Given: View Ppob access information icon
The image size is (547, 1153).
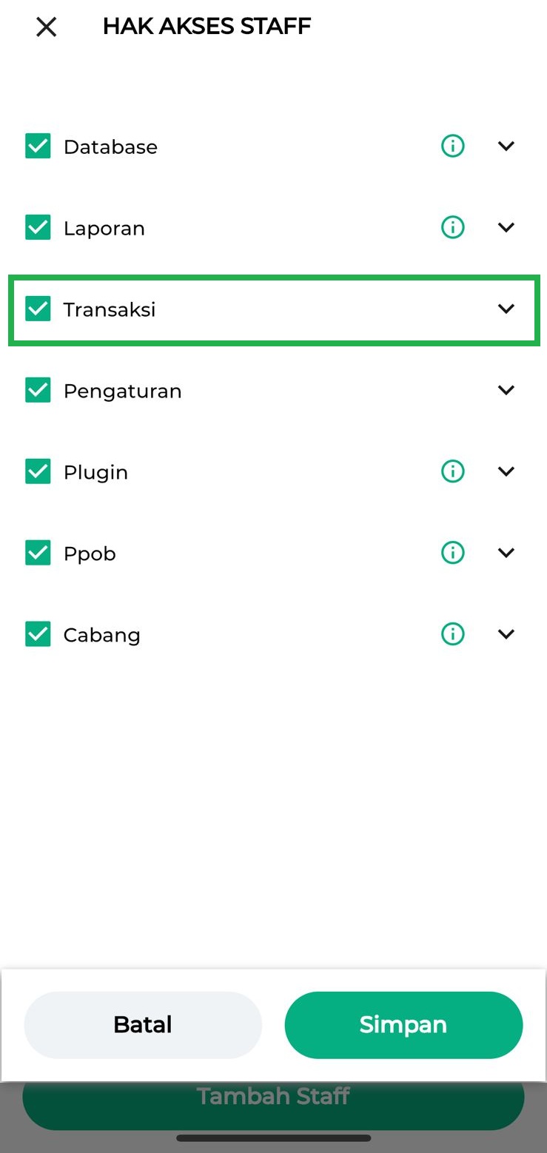Looking at the screenshot, I should [452, 553].
